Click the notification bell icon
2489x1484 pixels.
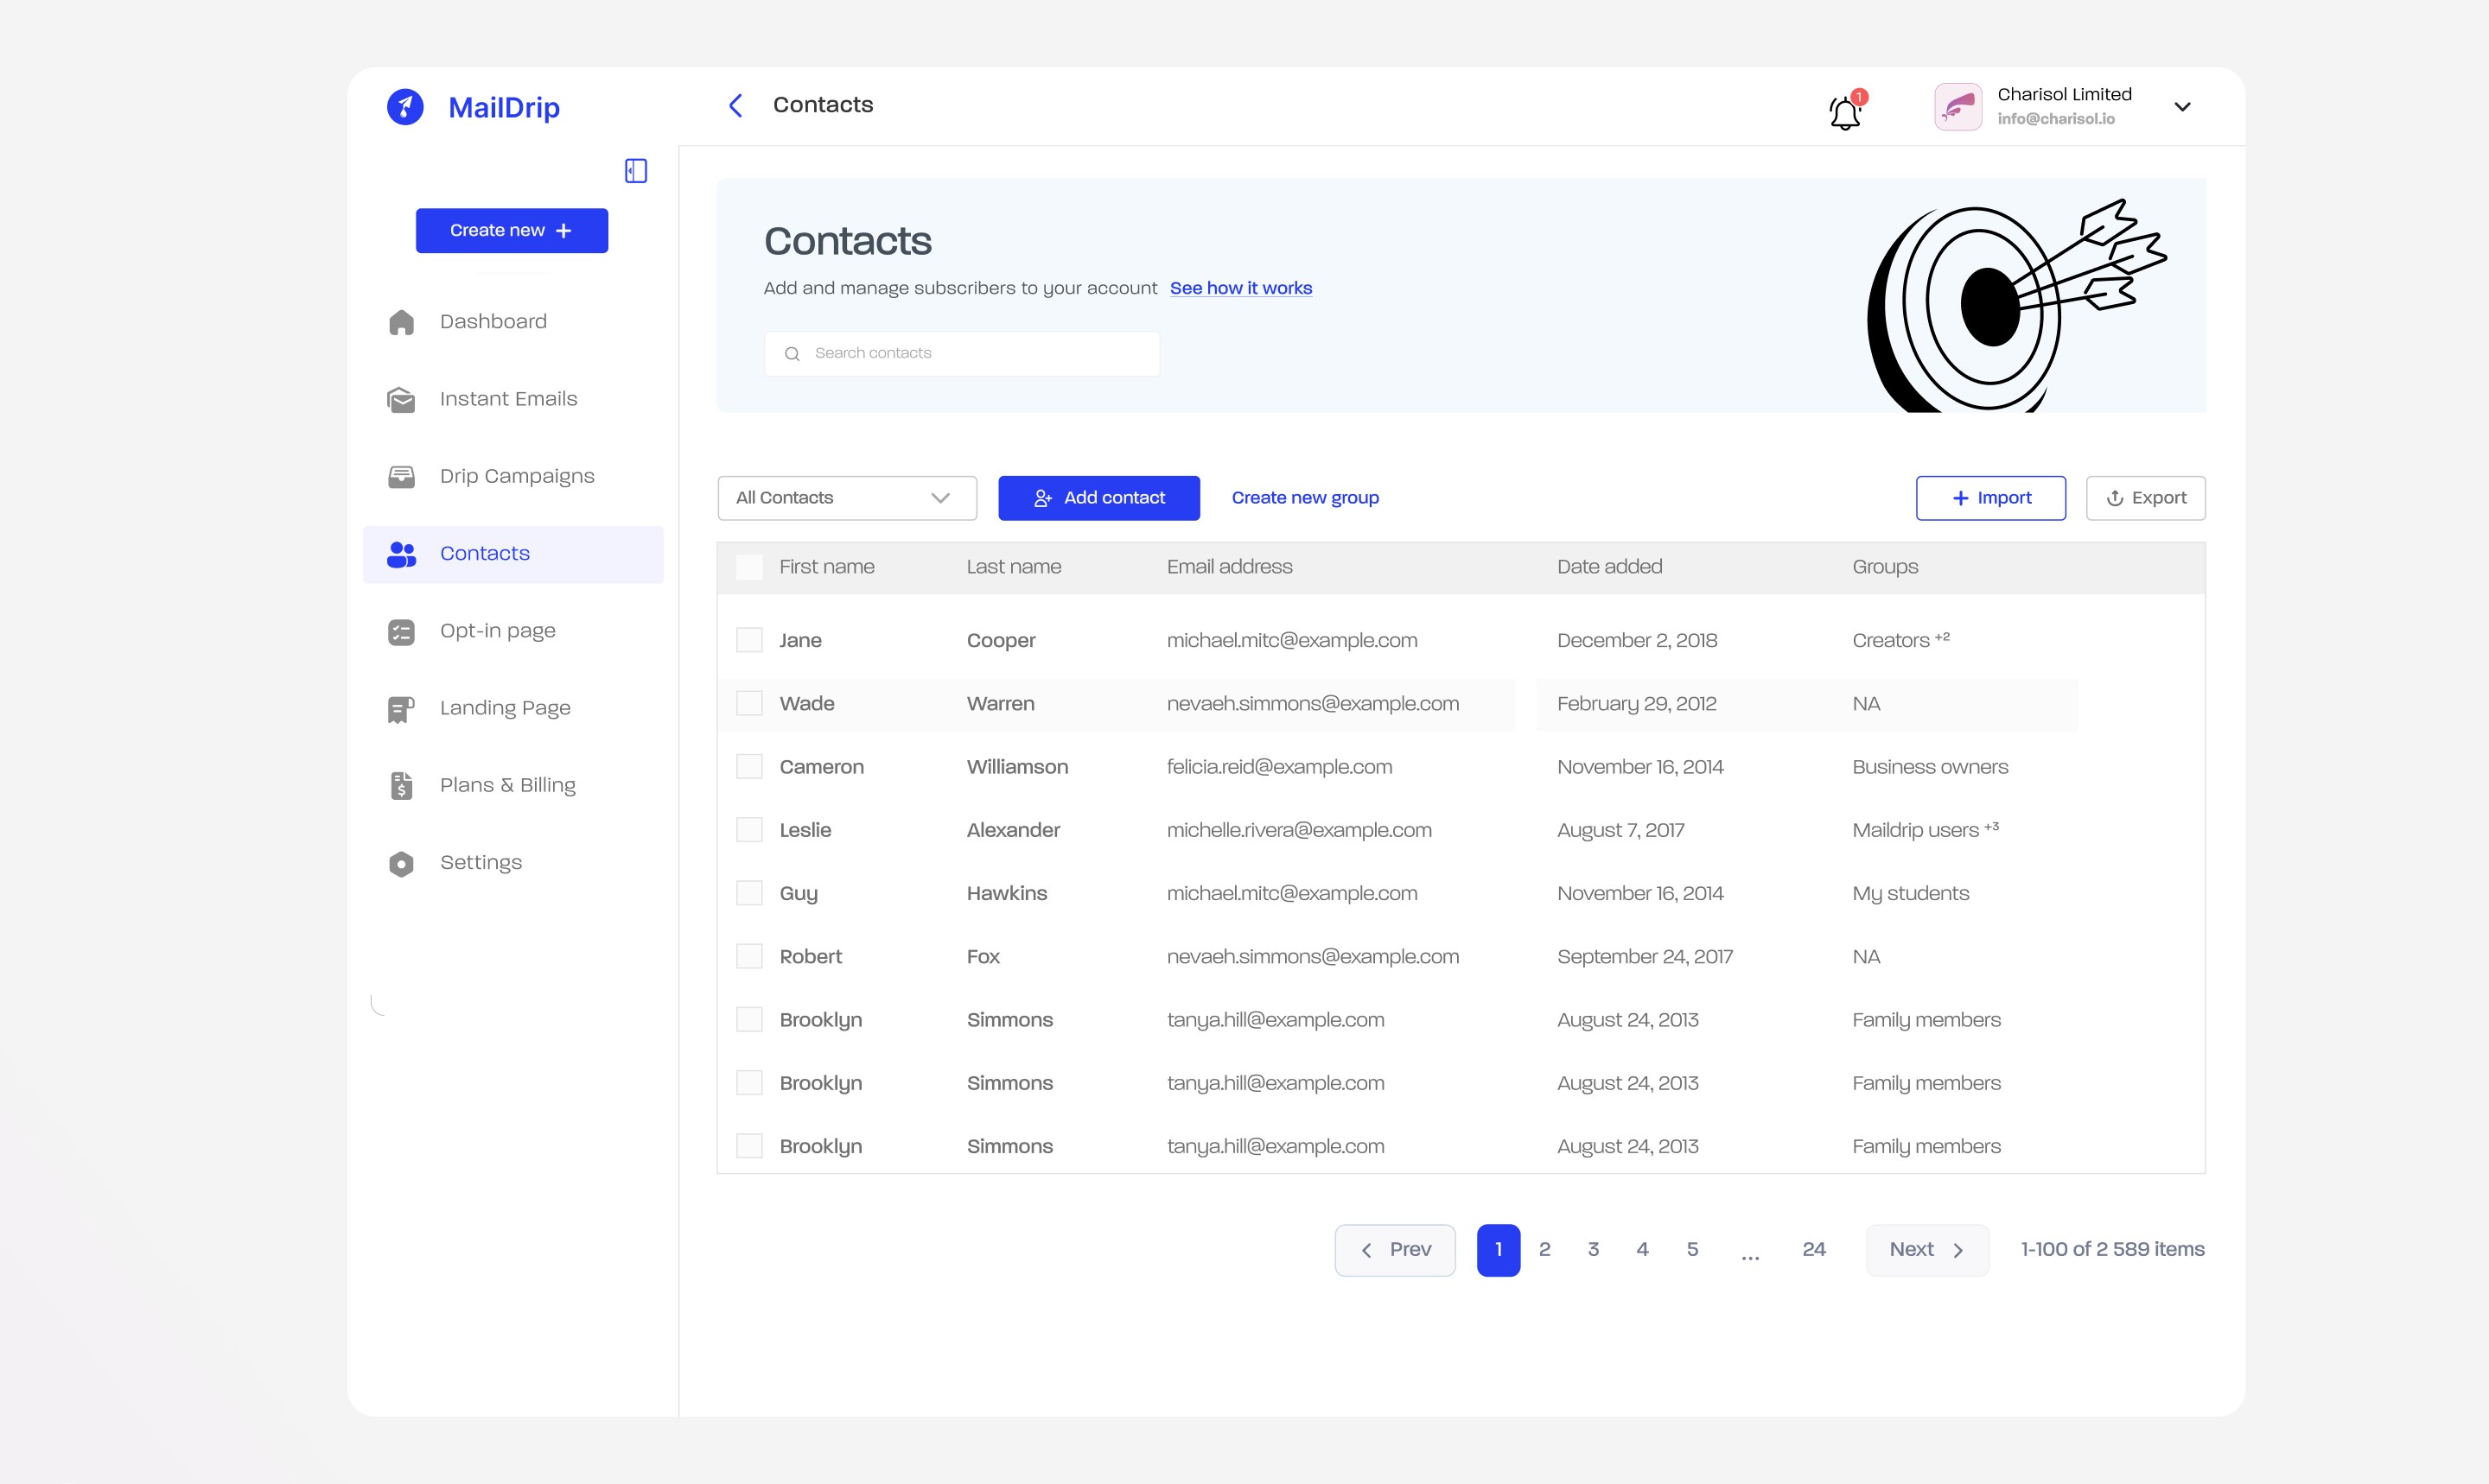pyautogui.click(x=1843, y=112)
